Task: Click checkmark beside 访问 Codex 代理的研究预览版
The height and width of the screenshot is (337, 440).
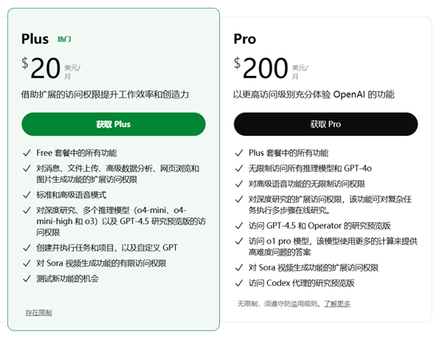Action: pos(239,283)
